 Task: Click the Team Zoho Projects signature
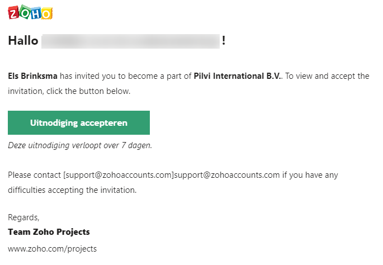coord(49,232)
